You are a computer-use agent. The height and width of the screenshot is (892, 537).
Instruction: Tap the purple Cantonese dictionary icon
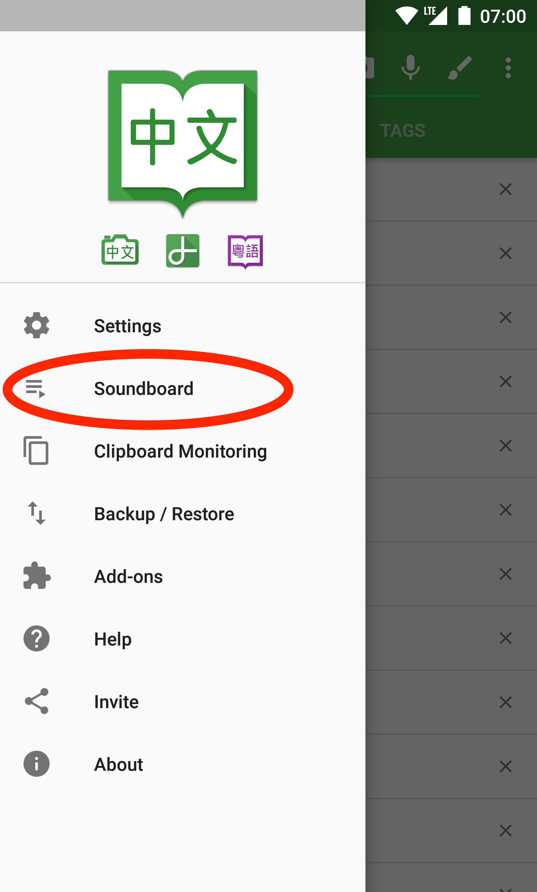click(245, 252)
